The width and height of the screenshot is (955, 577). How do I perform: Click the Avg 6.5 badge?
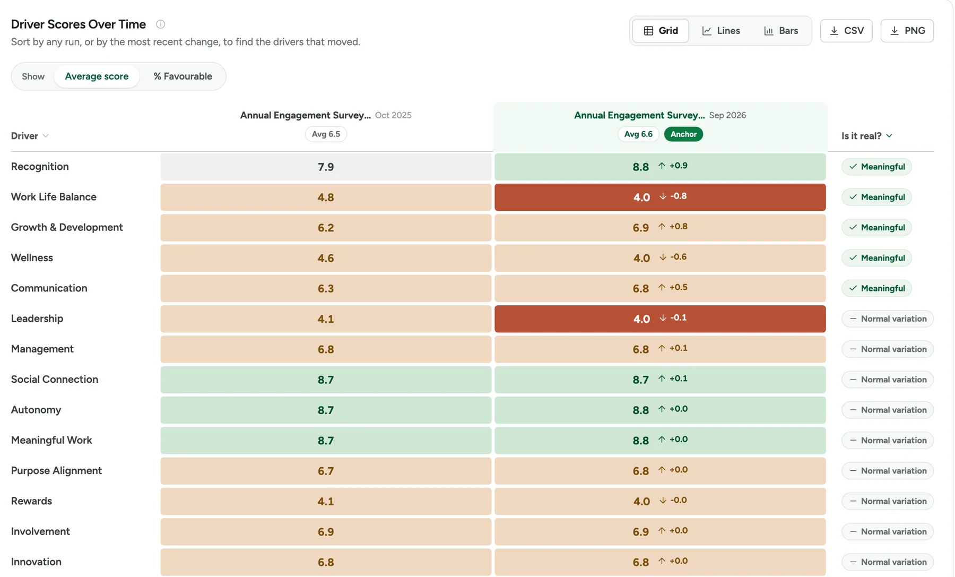point(326,134)
